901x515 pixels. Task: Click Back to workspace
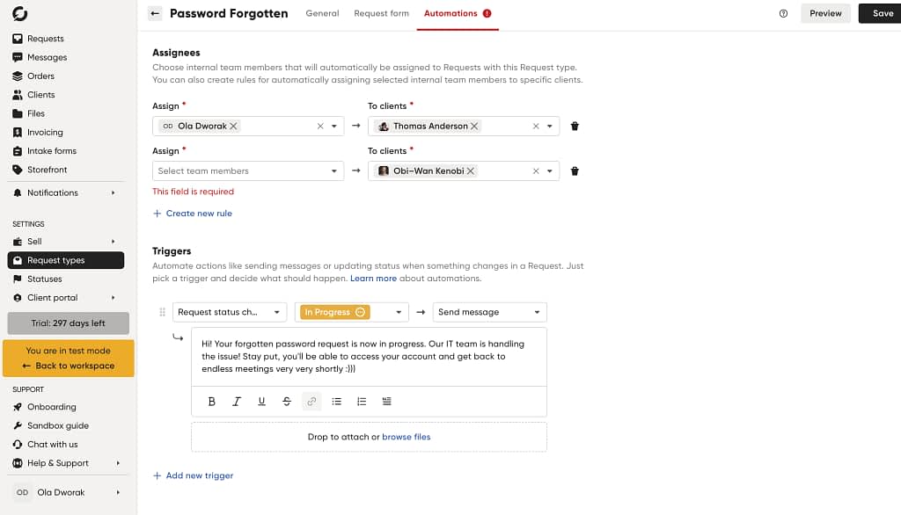tap(69, 366)
